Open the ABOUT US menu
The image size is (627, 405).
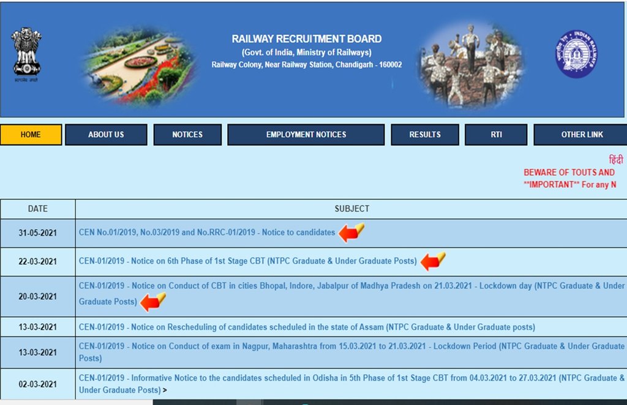[106, 135]
